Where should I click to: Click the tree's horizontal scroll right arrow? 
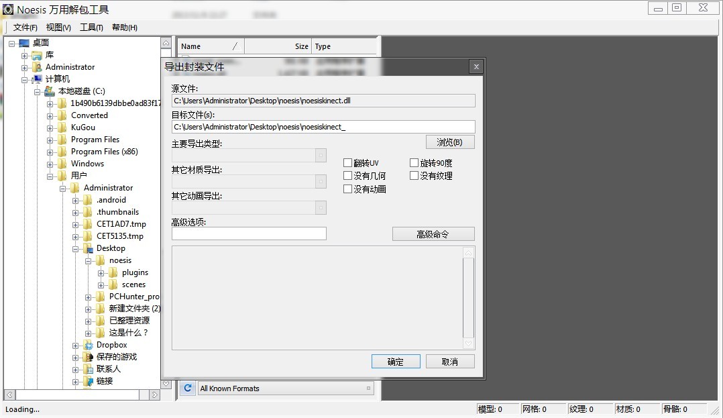point(155,395)
